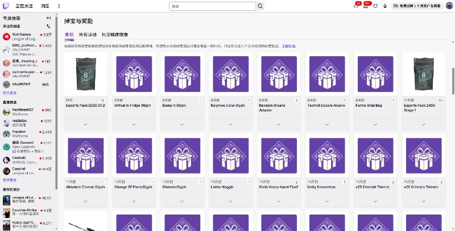This screenshot has height=231, width=455.
Task: Open Esports Pack 2026 Stage 1 image
Action: coord(424,74)
